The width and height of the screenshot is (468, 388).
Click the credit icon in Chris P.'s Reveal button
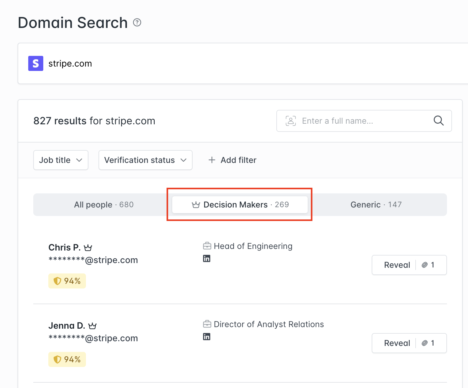tap(425, 265)
